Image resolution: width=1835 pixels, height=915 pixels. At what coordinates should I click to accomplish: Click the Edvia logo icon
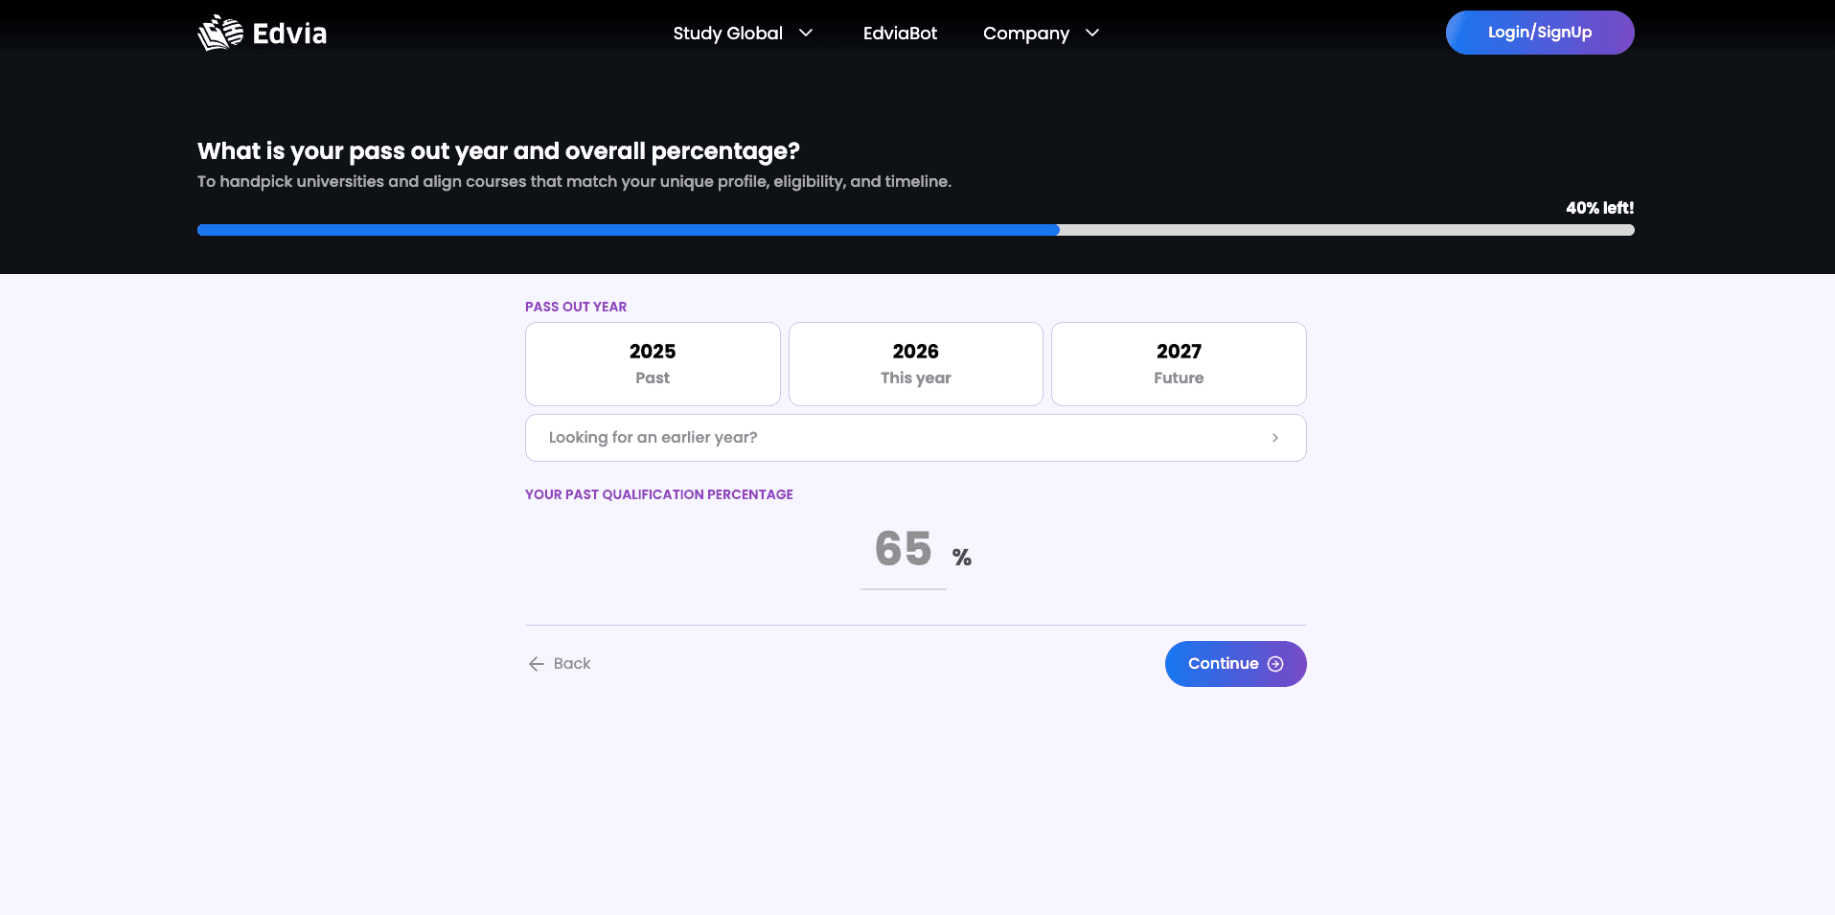click(220, 33)
